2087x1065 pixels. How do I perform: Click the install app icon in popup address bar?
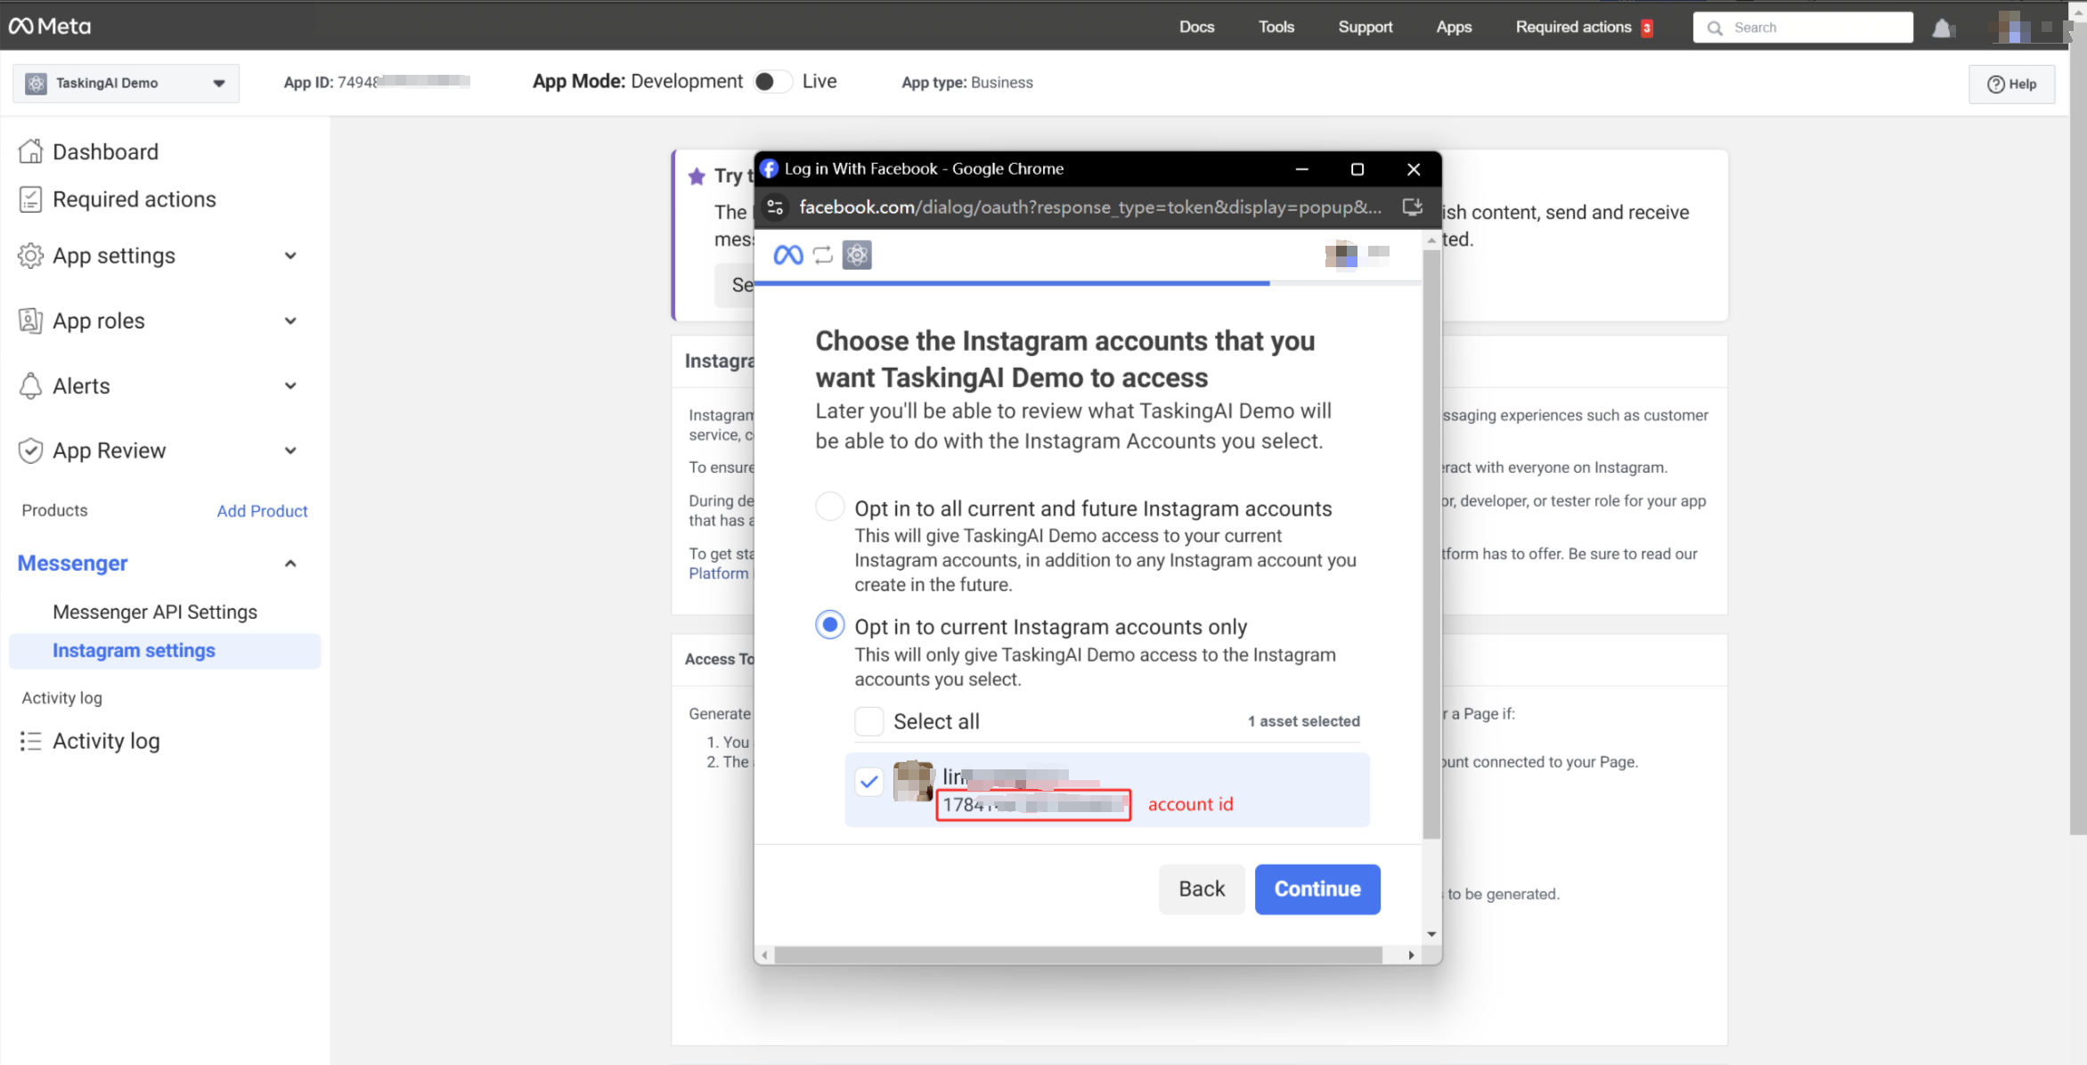(1412, 207)
